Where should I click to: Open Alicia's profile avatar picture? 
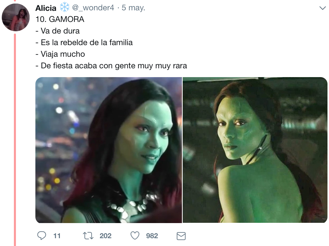[16, 17]
